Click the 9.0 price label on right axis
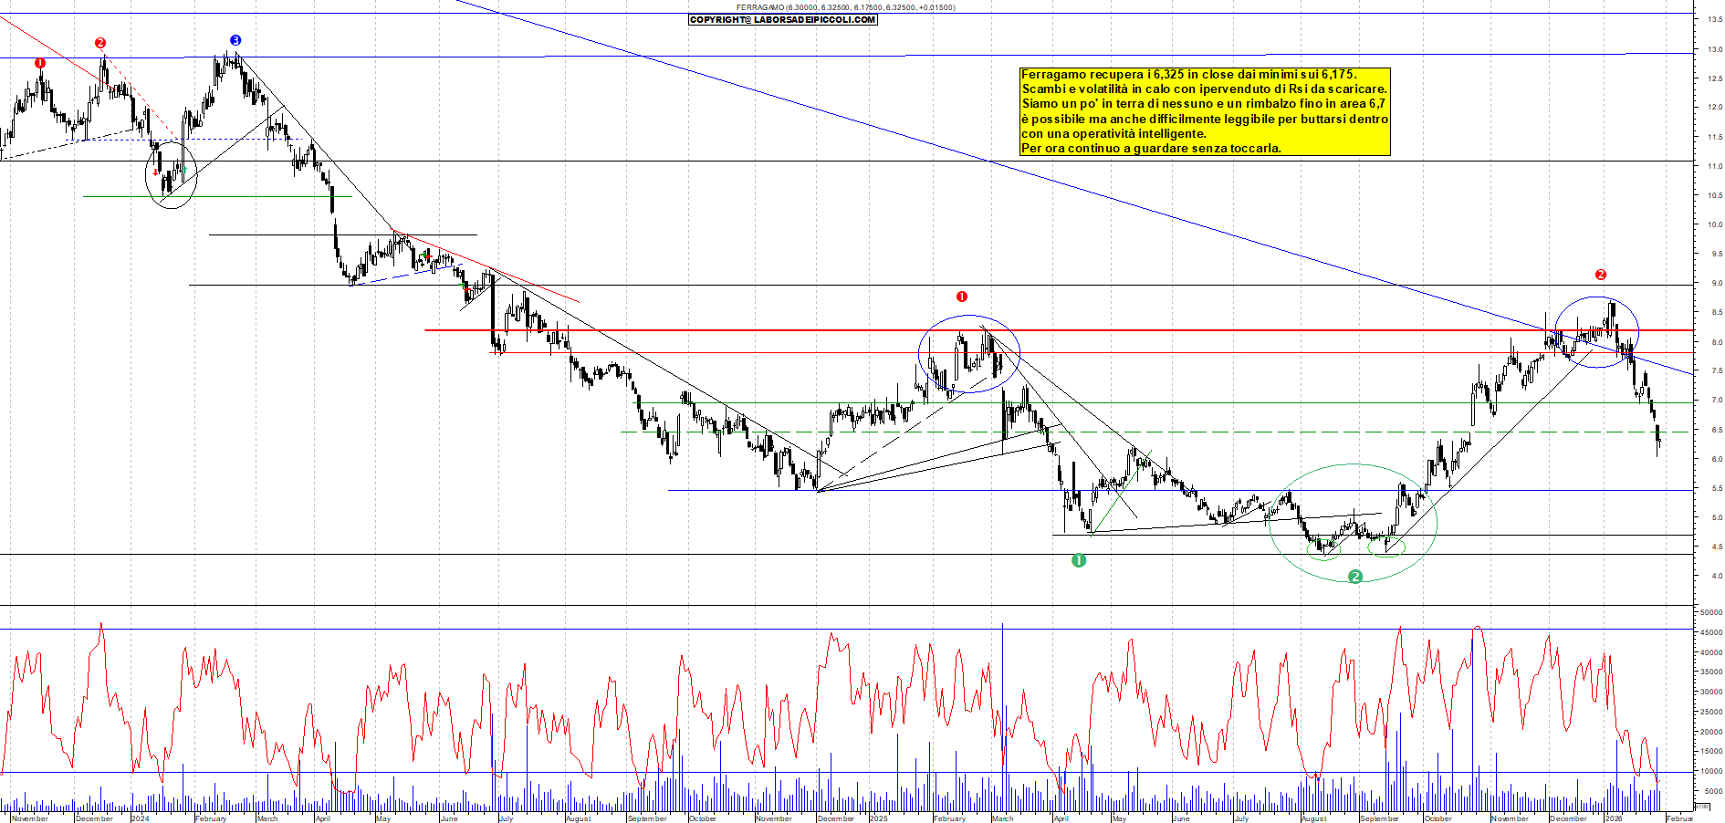1725x823 pixels. [1709, 284]
